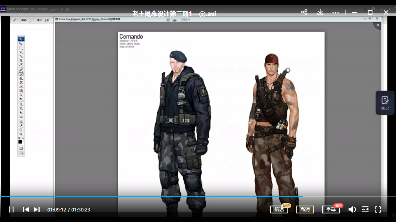Select the Notes tool
This screenshot has height=222, width=396.
point(21,121)
